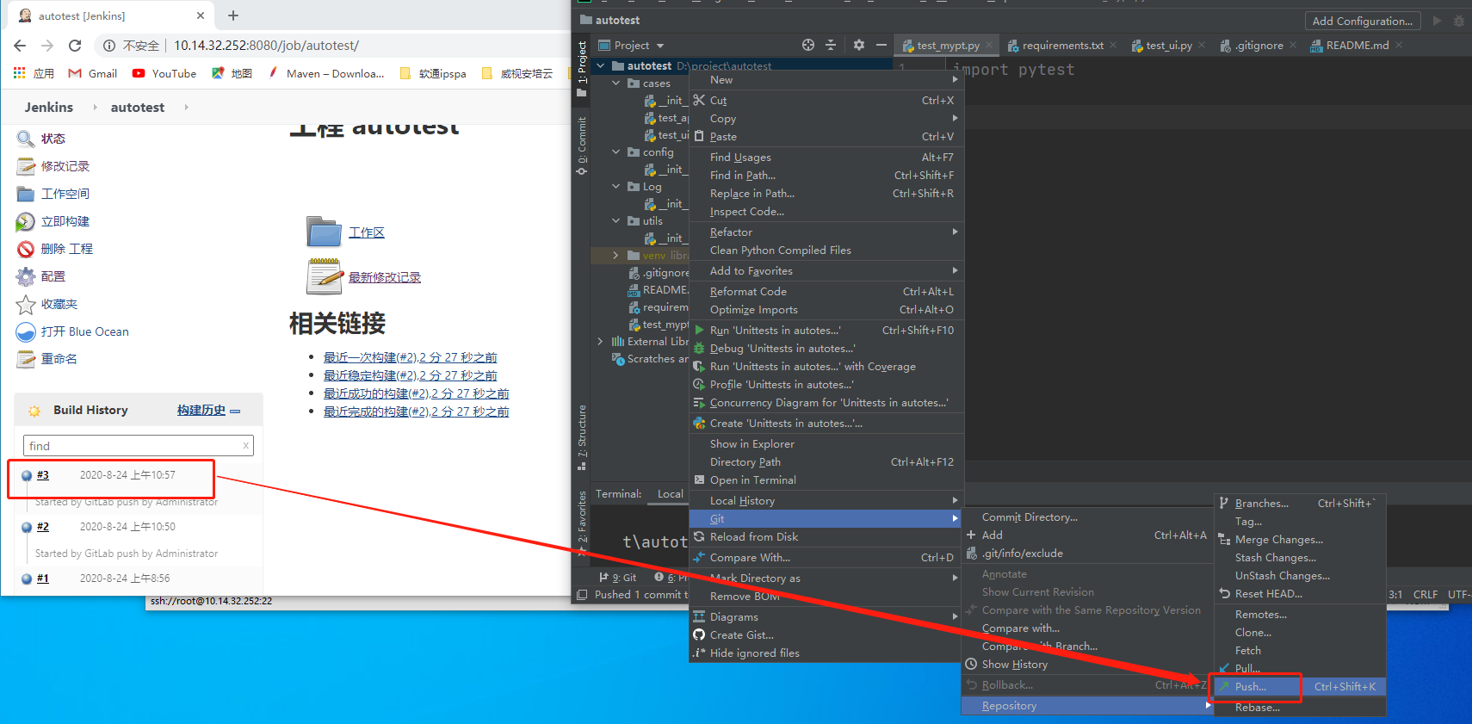Switch to the README.md editor tab

(1357, 46)
